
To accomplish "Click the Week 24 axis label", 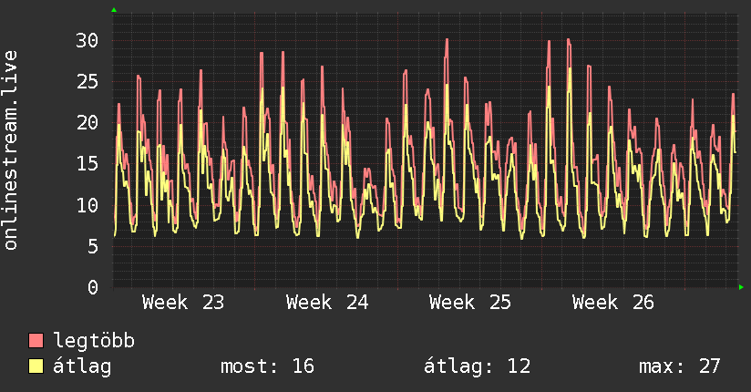I will point(327,303).
